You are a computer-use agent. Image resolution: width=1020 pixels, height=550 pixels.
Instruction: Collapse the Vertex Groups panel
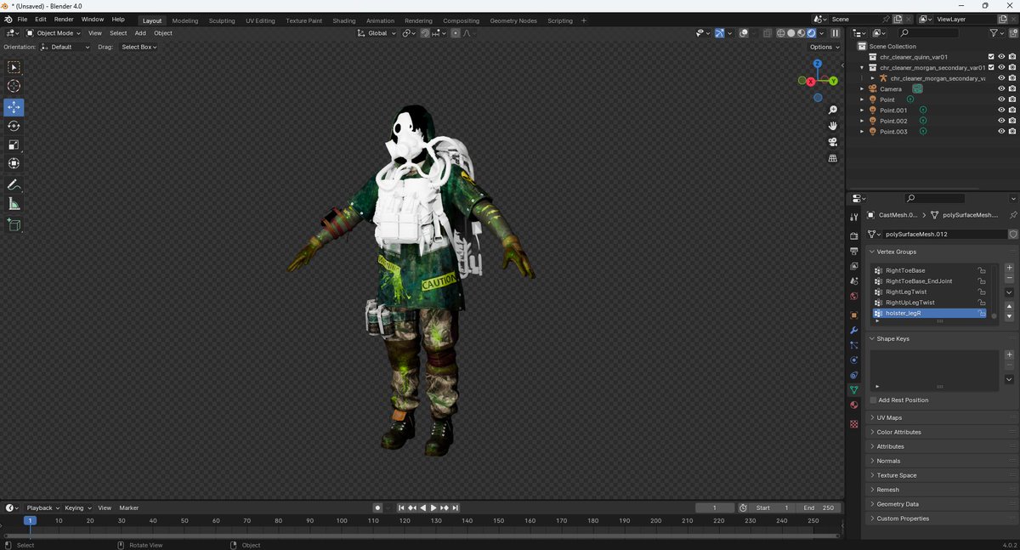point(896,252)
